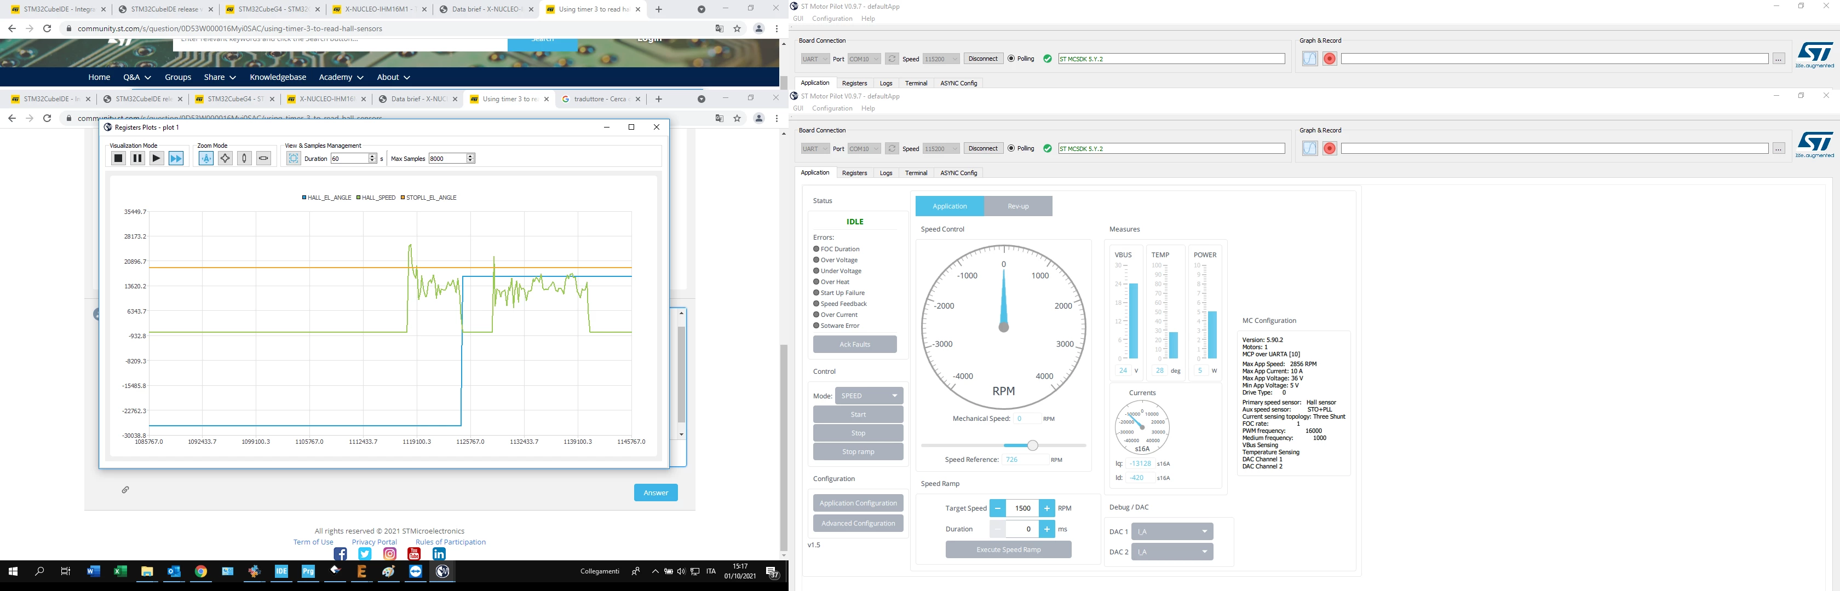This screenshot has height=591, width=1840.
Task: Click the blue Answer button
Action: pos(656,493)
